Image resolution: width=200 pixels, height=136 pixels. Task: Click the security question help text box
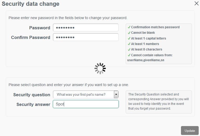coord(159,102)
